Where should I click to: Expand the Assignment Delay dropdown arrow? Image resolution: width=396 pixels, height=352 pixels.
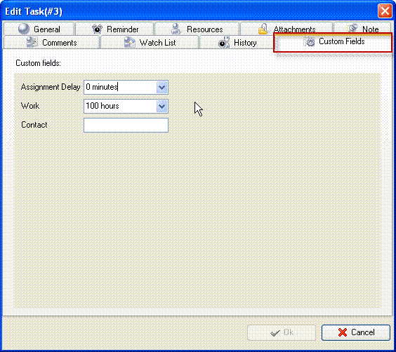pyautogui.click(x=162, y=87)
